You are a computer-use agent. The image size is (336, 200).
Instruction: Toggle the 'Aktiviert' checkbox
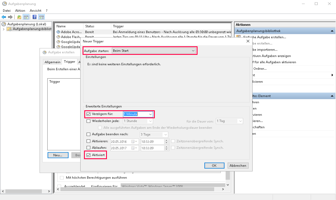tap(88, 155)
